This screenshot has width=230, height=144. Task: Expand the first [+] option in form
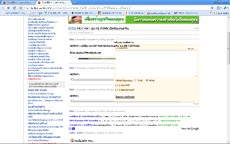[x=123, y=85]
